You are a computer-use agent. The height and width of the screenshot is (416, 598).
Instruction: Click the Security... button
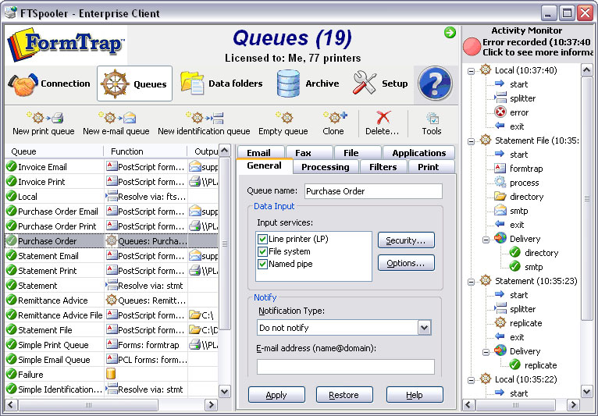point(405,240)
